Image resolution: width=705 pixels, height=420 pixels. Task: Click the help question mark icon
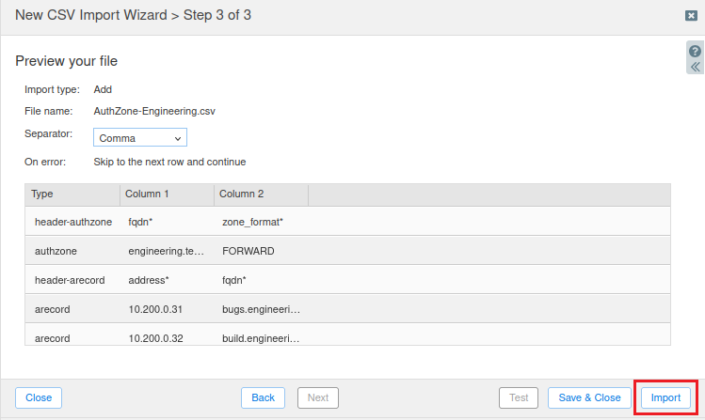pos(695,52)
